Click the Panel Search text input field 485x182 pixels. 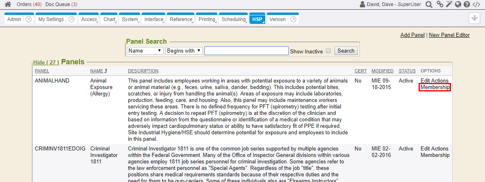tap(246, 51)
